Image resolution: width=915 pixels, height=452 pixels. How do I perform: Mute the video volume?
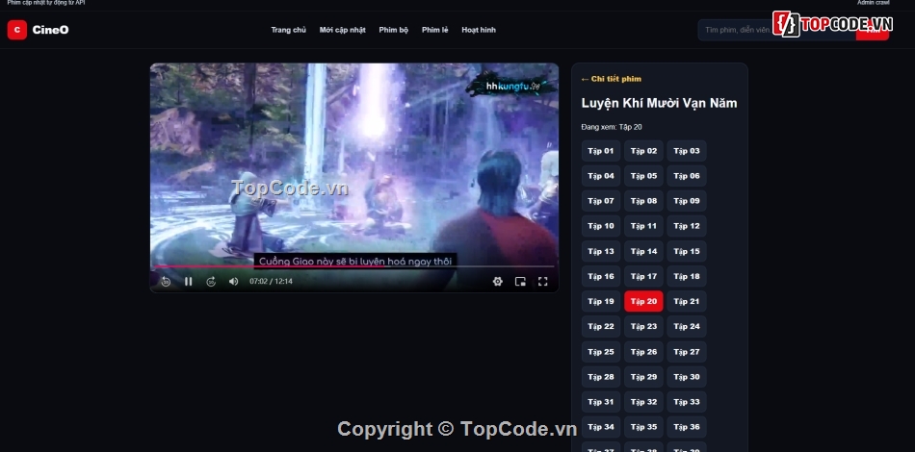[x=233, y=282]
